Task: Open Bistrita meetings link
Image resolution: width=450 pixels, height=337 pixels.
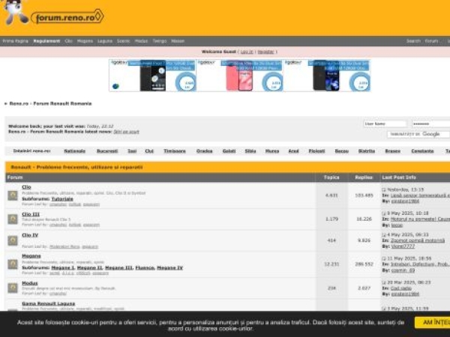Action: pos(367,151)
